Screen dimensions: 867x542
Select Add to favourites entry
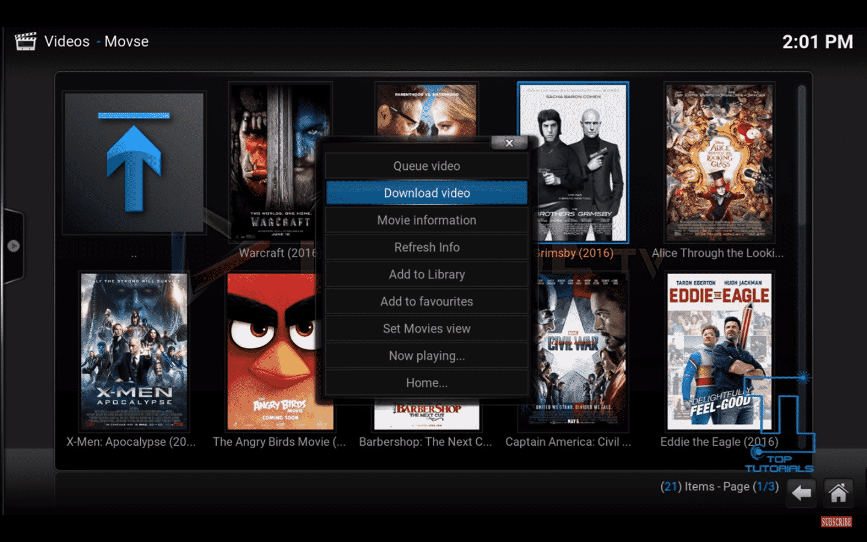(427, 302)
